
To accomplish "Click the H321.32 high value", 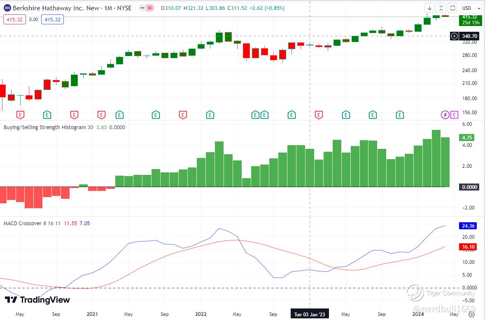I will pos(194,8).
